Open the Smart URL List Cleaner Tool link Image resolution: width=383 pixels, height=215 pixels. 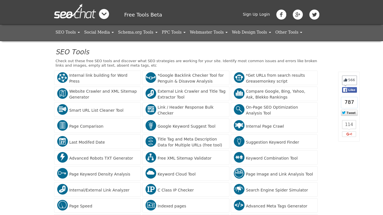click(96, 110)
